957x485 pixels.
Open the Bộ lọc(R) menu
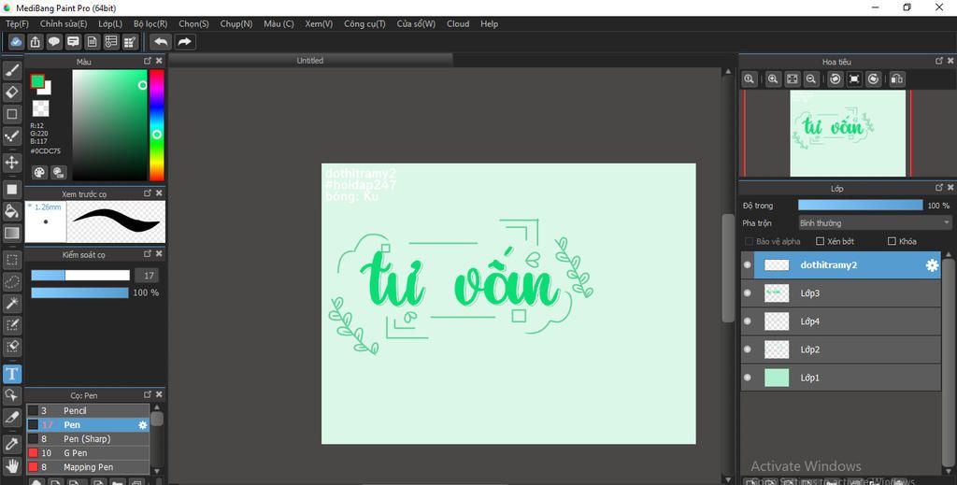(150, 23)
